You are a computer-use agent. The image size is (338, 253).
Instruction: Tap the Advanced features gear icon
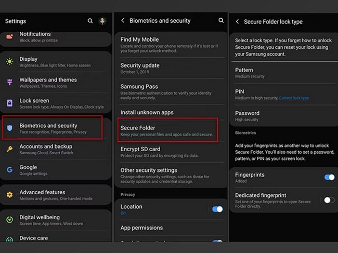pyautogui.click(x=9, y=195)
